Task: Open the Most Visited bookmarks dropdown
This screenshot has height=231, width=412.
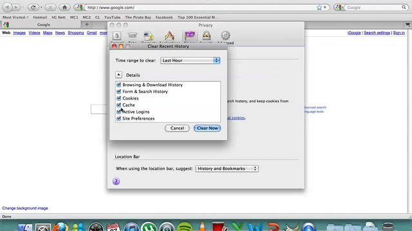Action: [15, 17]
